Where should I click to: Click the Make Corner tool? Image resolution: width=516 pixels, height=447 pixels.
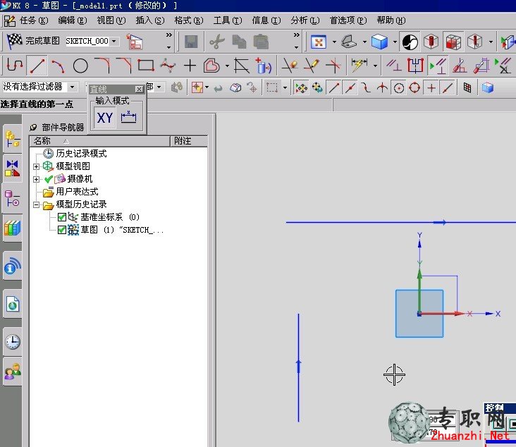(333, 66)
